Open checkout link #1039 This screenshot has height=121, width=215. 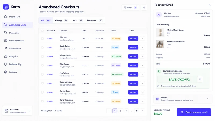coord(50,65)
